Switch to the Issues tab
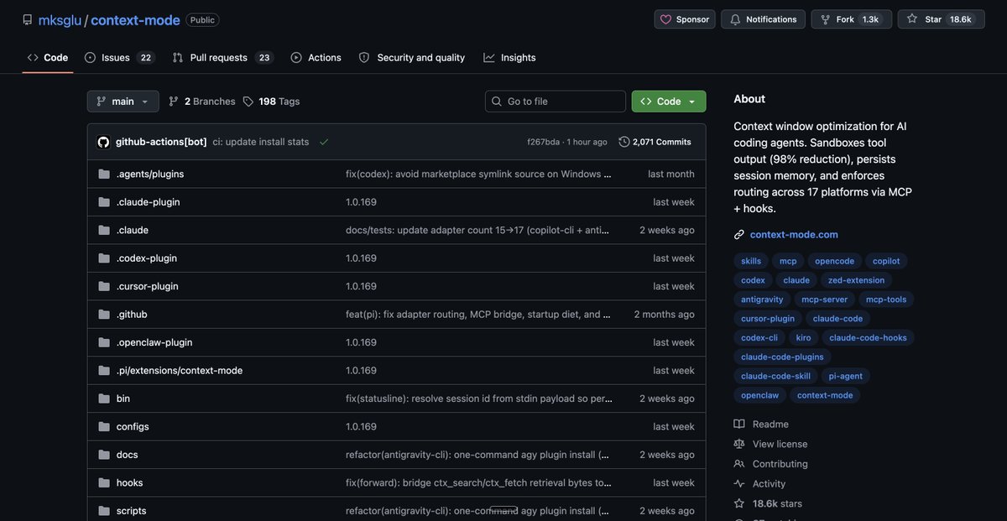The image size is (1007, 521). click(x=118, y=58)
